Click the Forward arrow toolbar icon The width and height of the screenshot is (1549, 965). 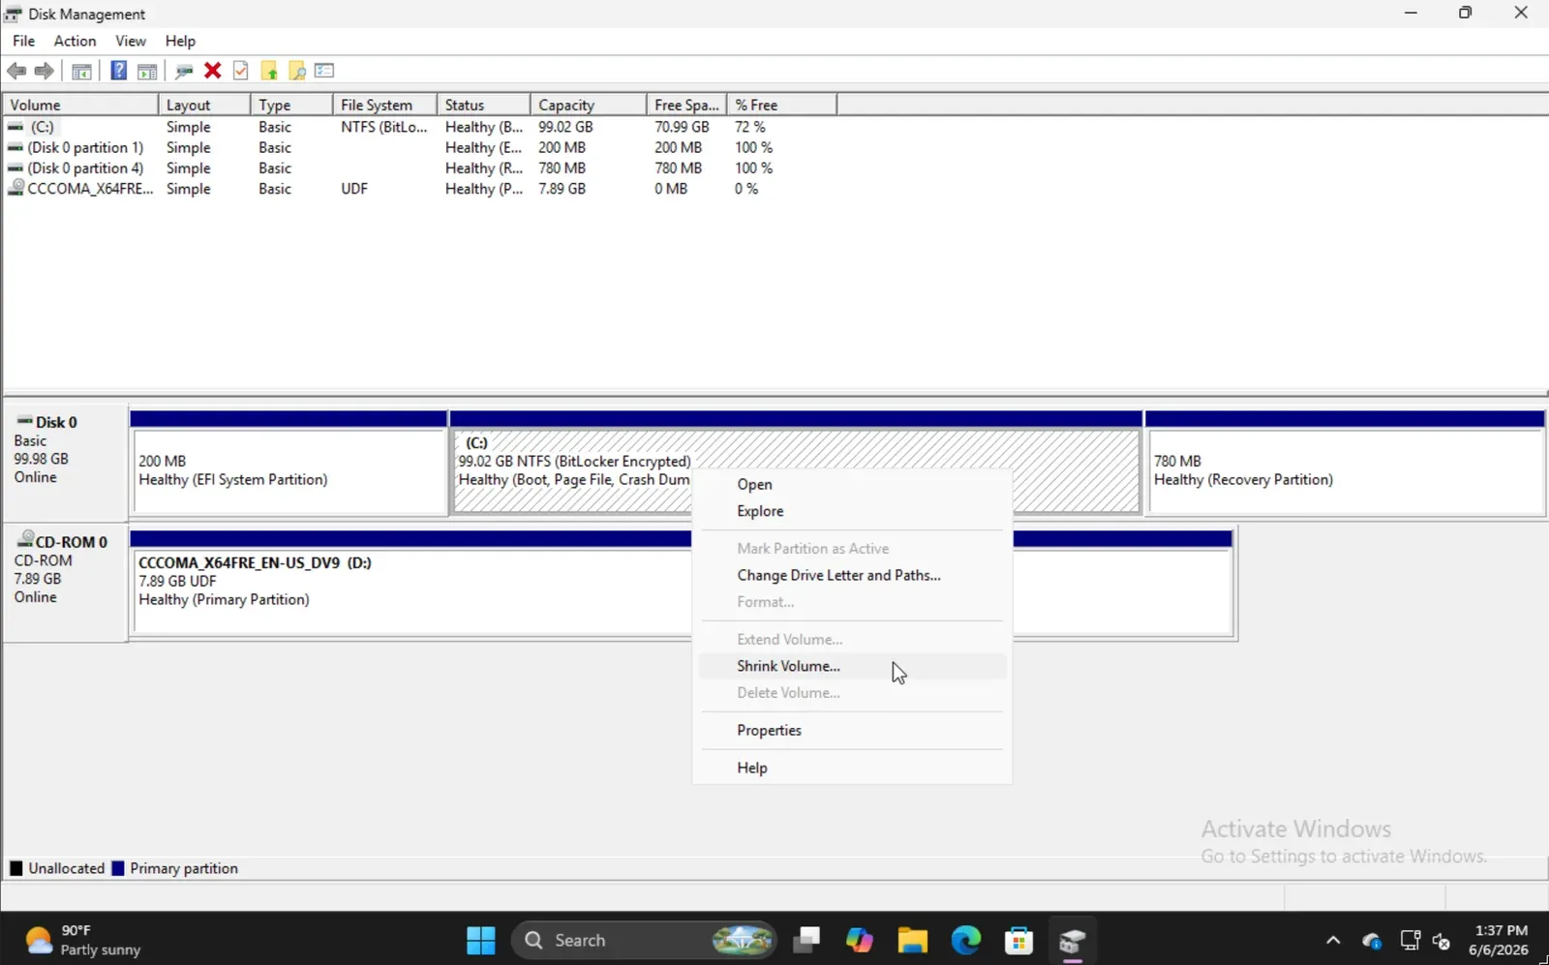(x=44, y=71)
